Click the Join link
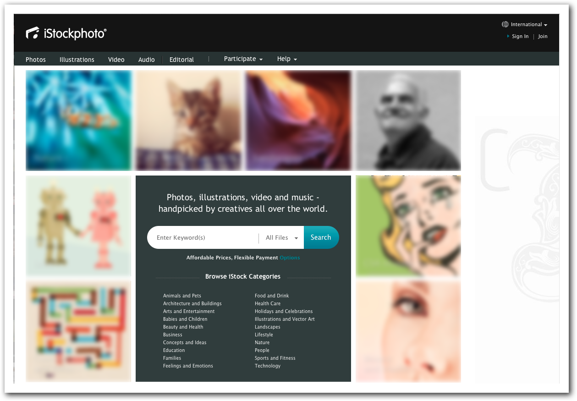This screenshot has height=401, width=577. coord(543,37)
